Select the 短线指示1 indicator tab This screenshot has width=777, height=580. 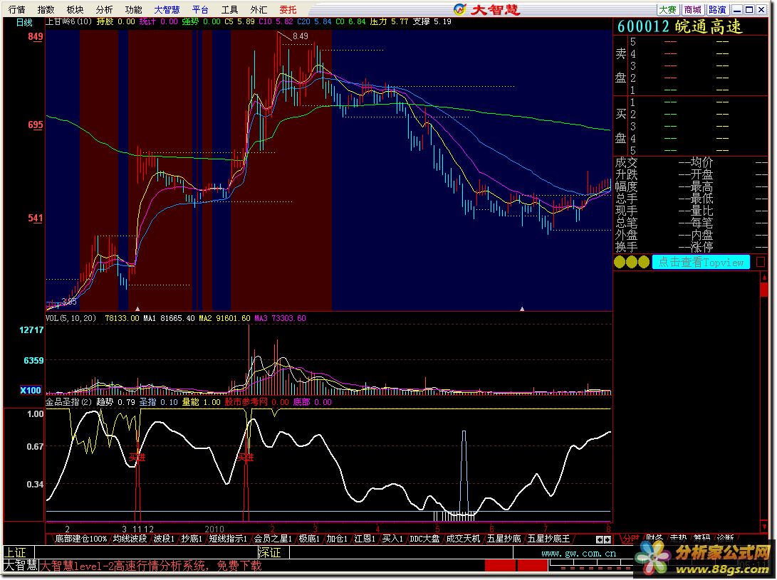pyautogui.click(x=228, y=539)
